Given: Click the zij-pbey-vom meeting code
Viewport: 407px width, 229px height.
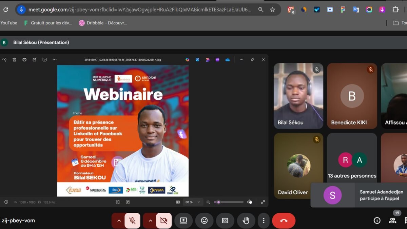Looking at the screenshot, I should (x=18, y=221).
